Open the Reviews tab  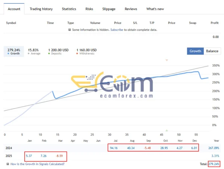click(x=131, y=9)
